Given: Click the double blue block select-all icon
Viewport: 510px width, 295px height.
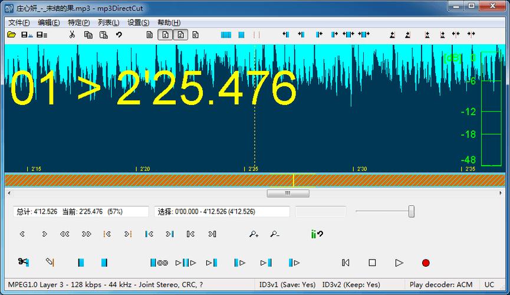Looking at the screenshot, I should tap(226, 34).
